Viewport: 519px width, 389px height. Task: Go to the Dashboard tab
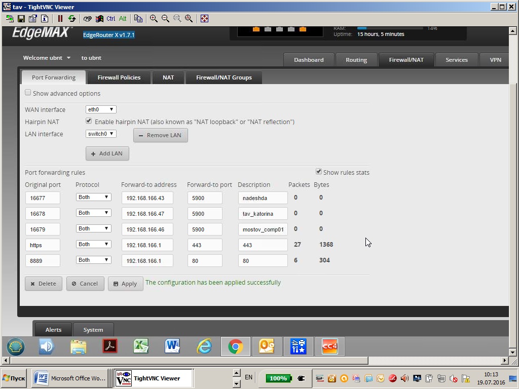coord(309,60)
